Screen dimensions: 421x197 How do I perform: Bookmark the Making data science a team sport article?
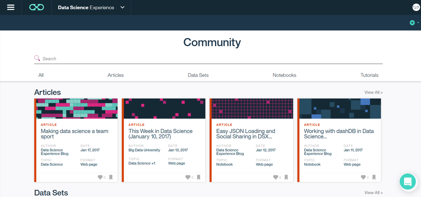[x=111, y=177]
